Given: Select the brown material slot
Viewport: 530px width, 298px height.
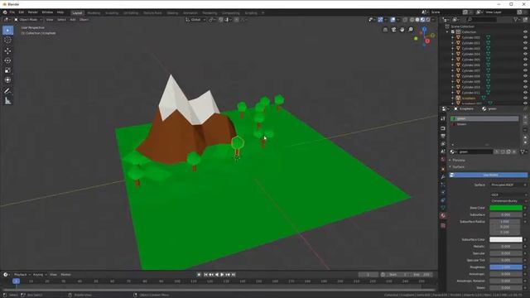Looking at the screenshot, I should [485, 124].
